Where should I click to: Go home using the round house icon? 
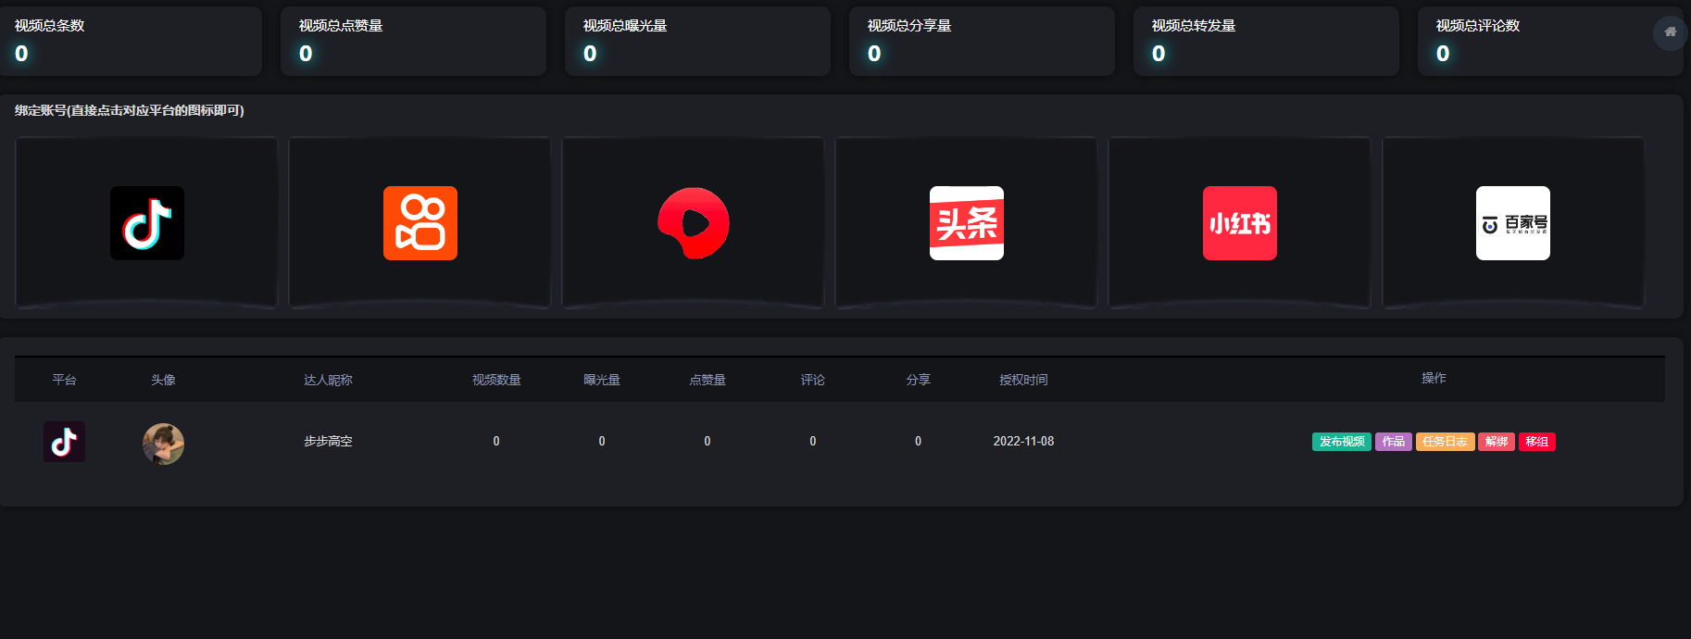1670,33
